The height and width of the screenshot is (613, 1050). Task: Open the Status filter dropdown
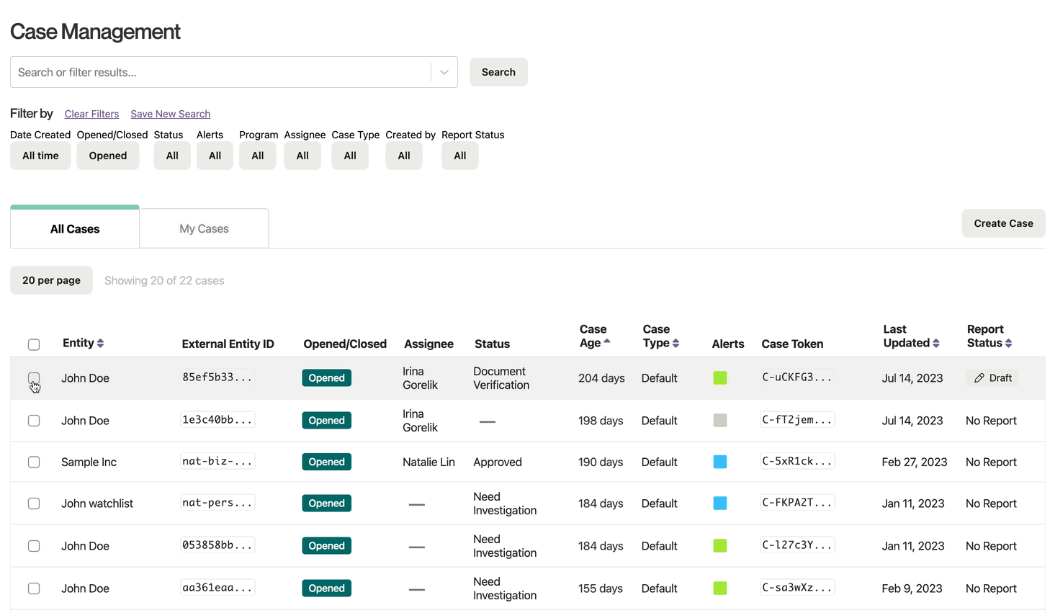click(172, 156)
